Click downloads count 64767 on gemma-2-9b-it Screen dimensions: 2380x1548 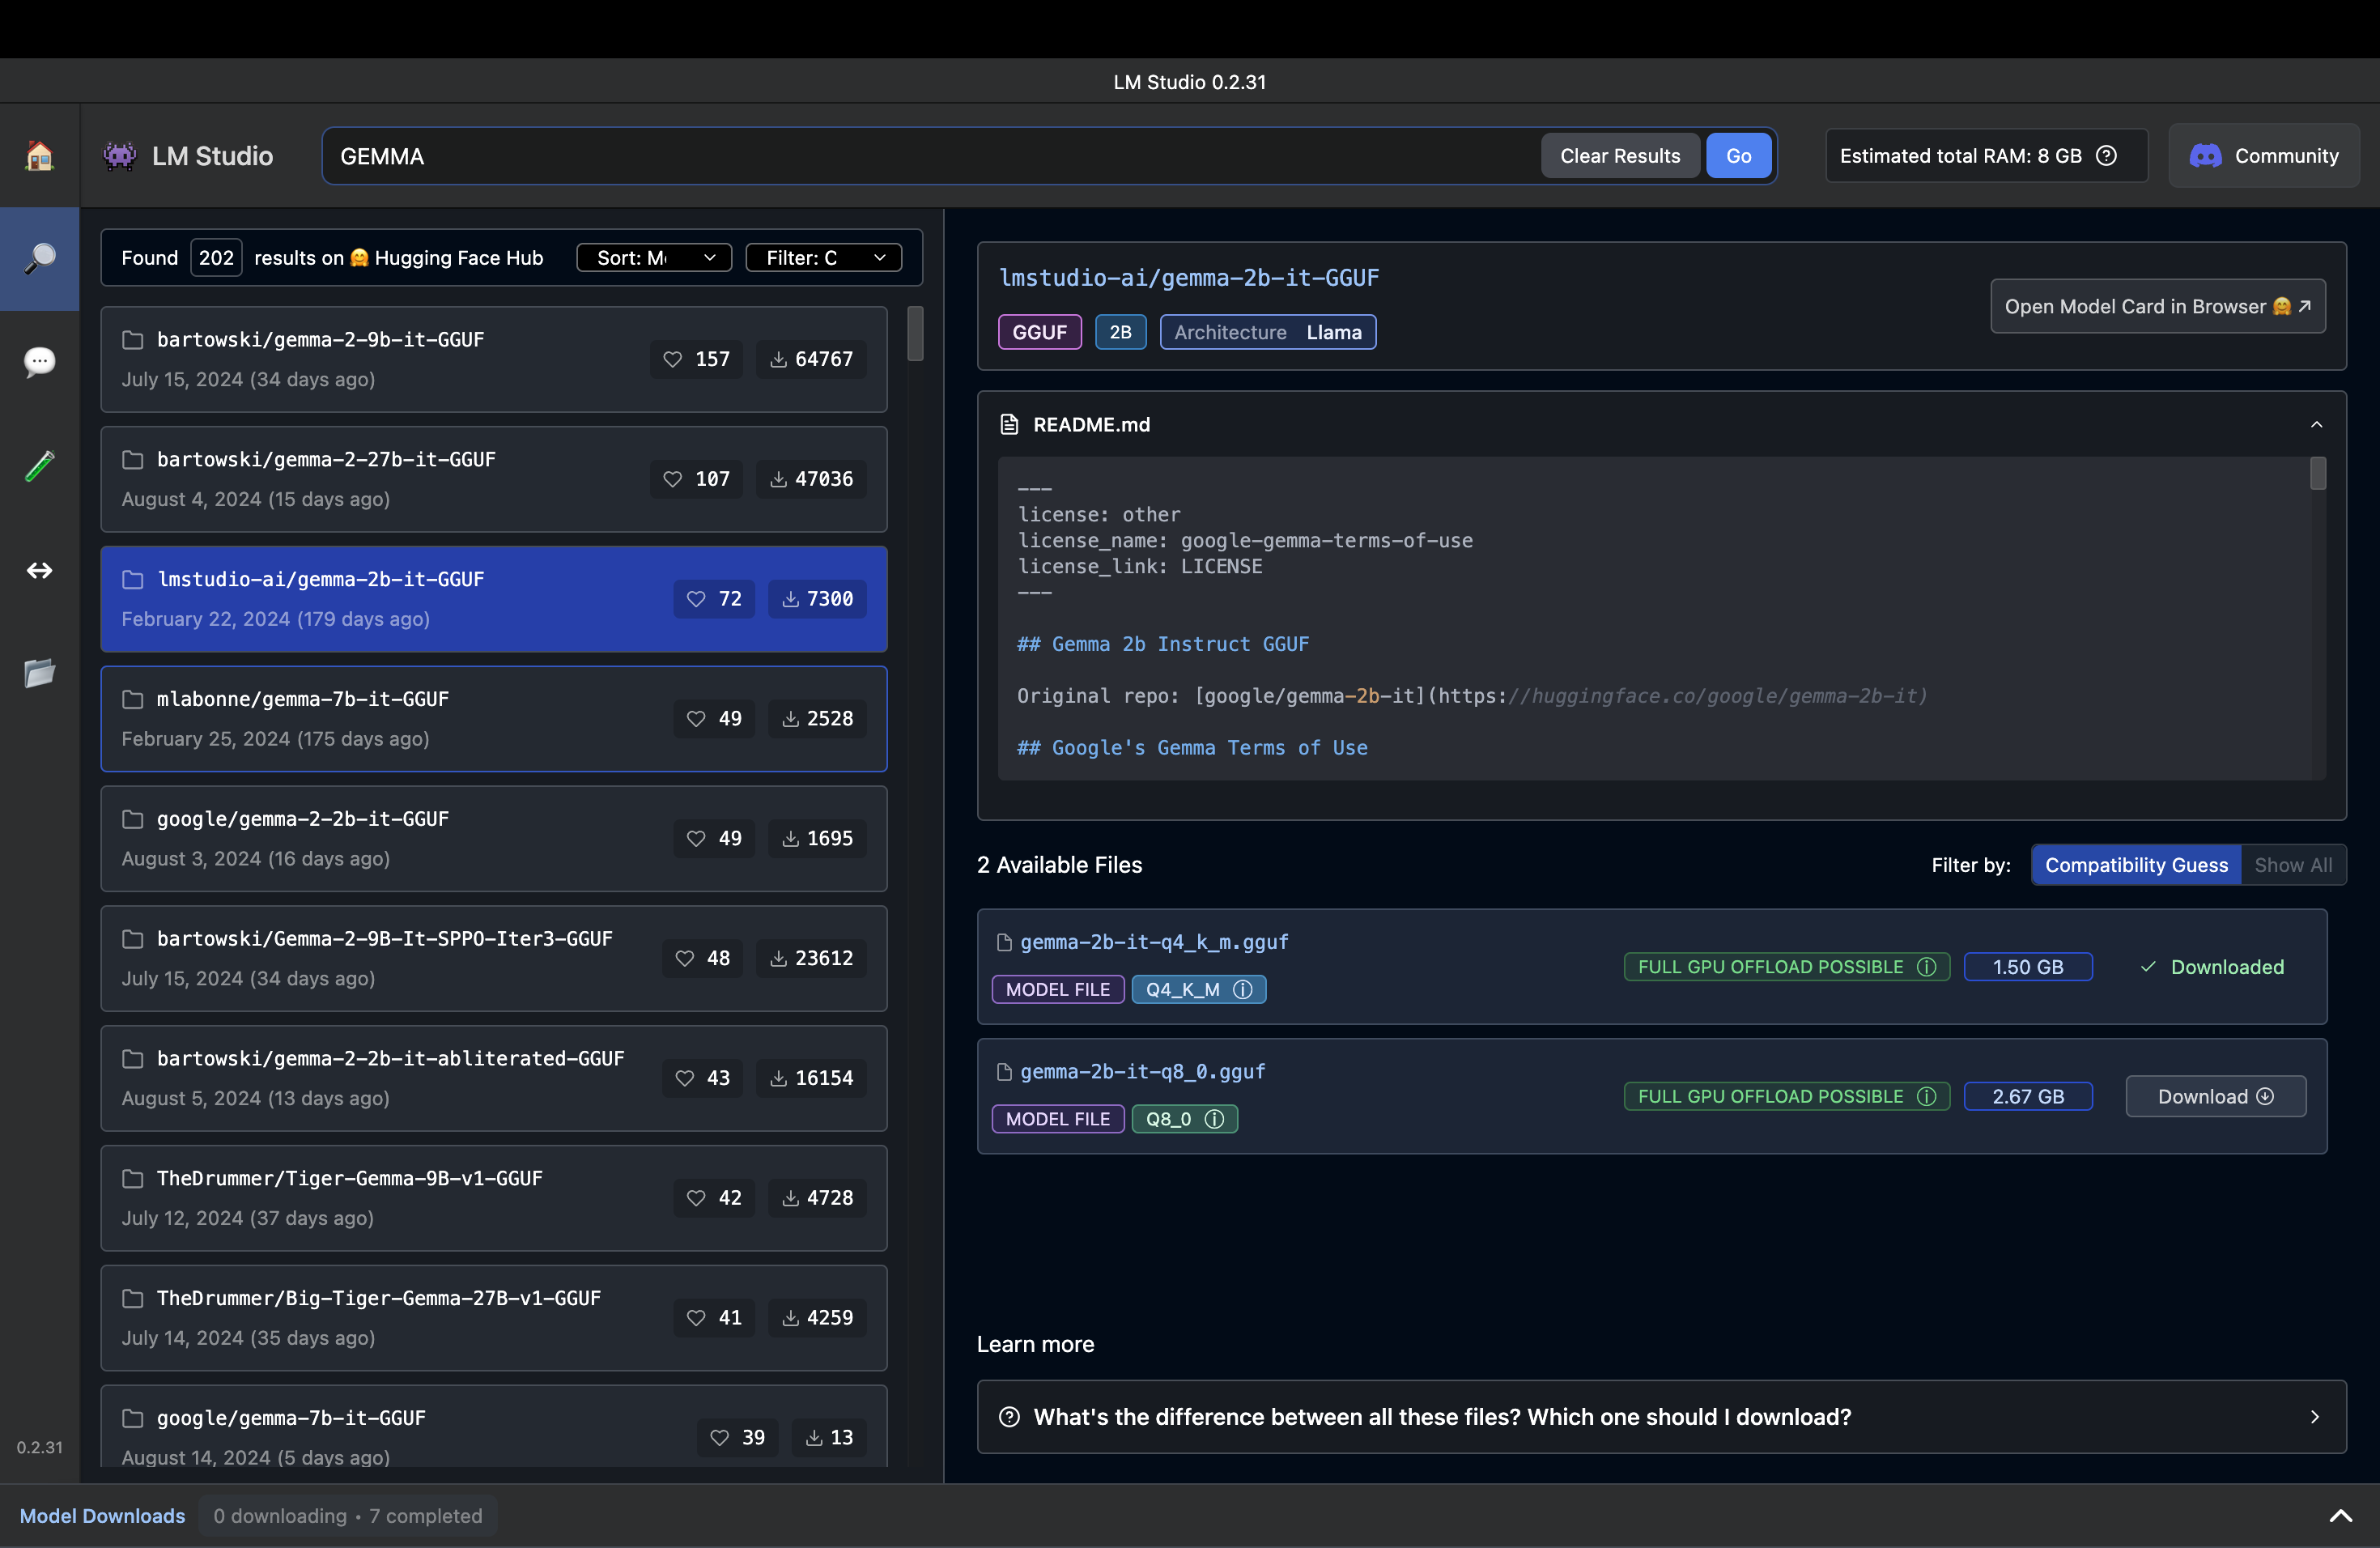tap(811, 359)
